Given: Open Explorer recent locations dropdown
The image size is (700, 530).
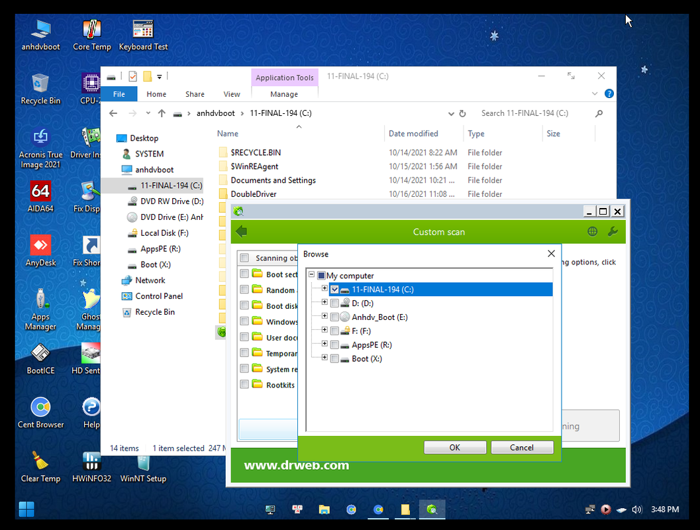Looking at the screenshot, I should coord(148,113).
